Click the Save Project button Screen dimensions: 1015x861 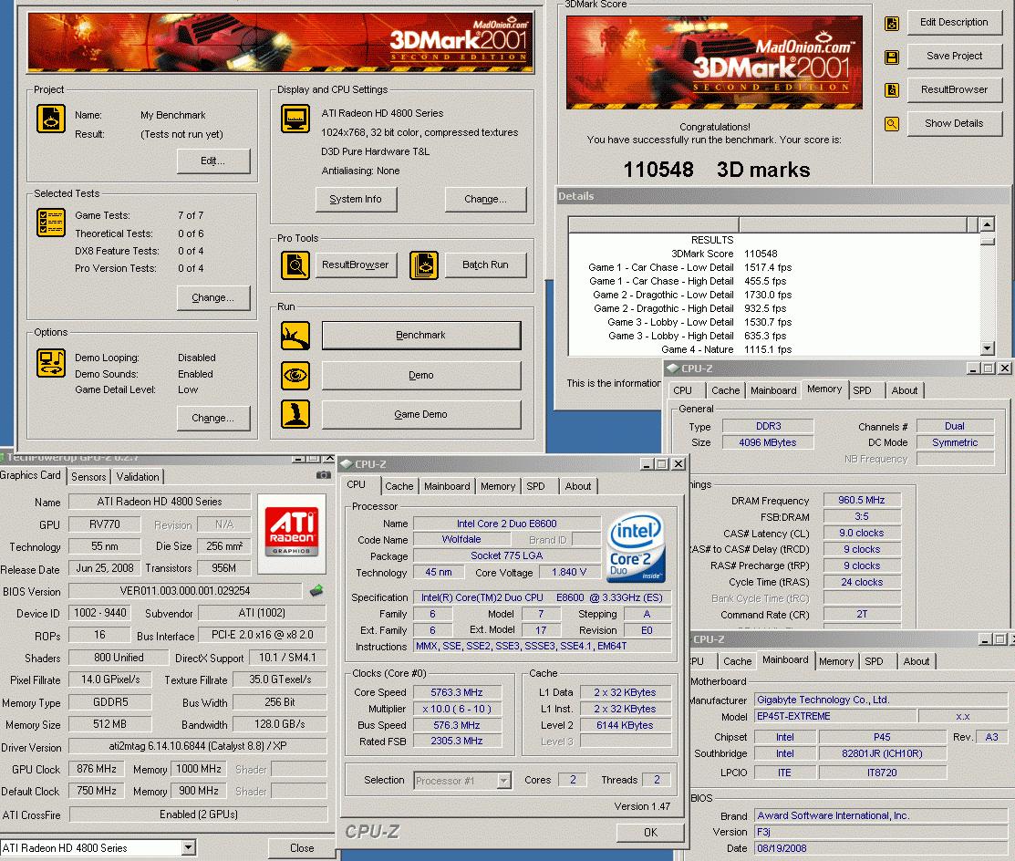[x=954, y=56]
